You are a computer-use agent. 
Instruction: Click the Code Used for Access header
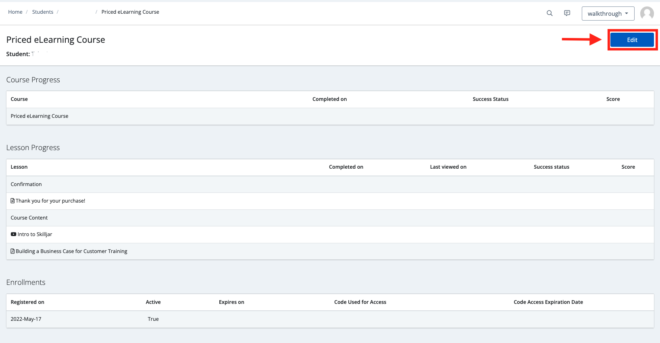click(x=360, y=302)
